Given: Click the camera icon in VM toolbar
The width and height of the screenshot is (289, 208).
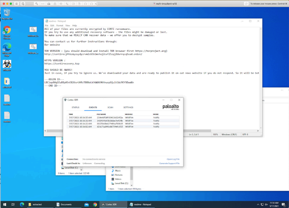Looking at the screenshot, I should [x=73, y=4].
